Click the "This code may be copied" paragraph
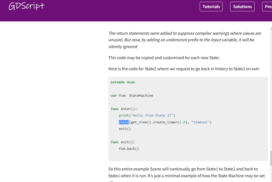272x182 pixels. (x=164, y=58)
